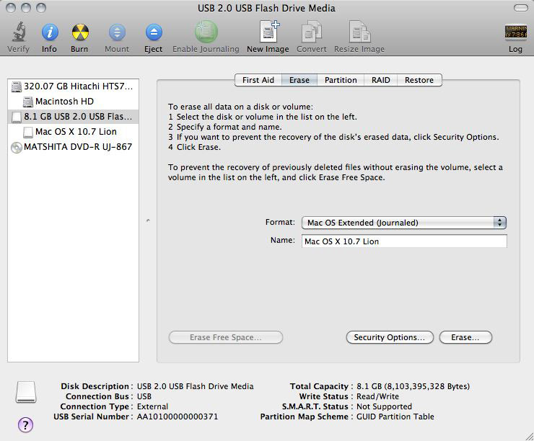Viewport: 534px width, 441px height.
Task: Select 320.07 GB Hitachi disk row
Action: tap(73, 86)
